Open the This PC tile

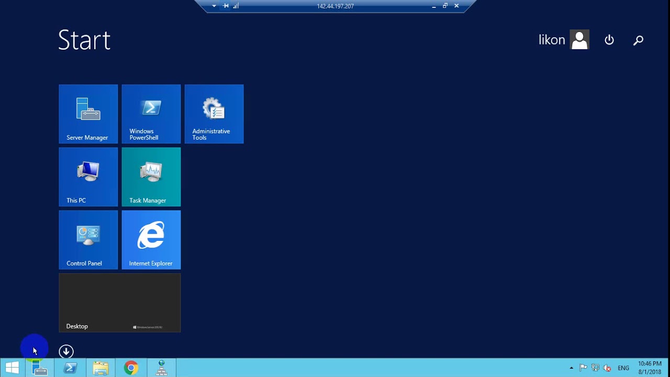(x=88, y=177)
